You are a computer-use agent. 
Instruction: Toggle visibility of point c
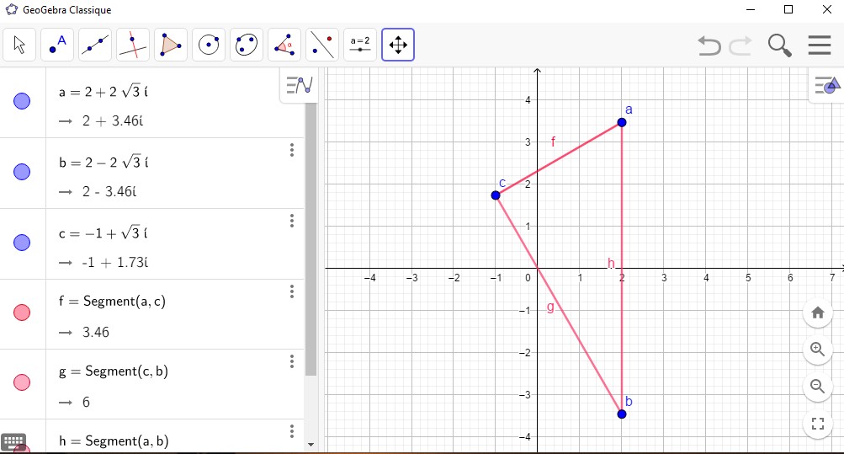(22, 243)
